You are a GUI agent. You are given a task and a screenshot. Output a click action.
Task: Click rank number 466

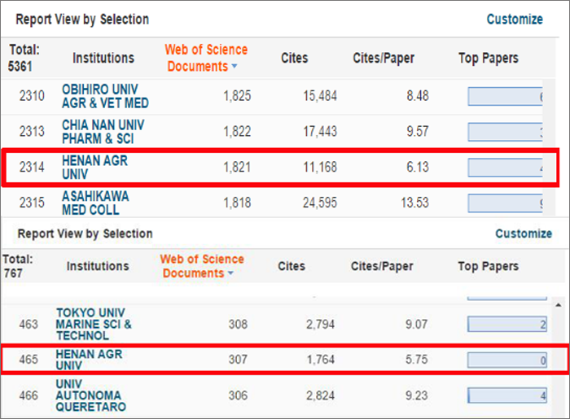[x=28, y=395]
